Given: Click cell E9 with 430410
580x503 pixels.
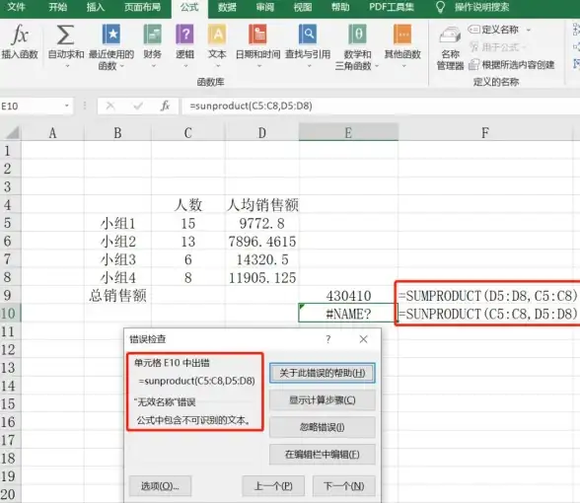Looking at the screenshot, I should click(x=348, y=295).
